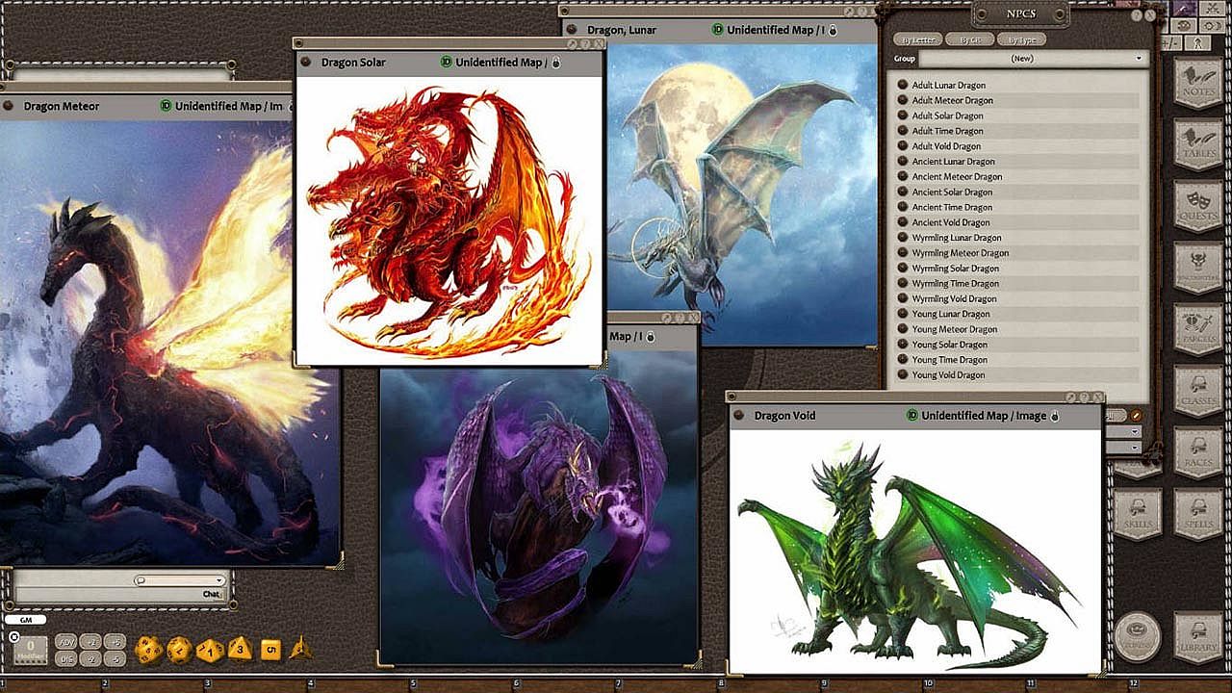Open the chat speaker dropdown
This screenshot has width=1232, height=693.
pos(179,580)
